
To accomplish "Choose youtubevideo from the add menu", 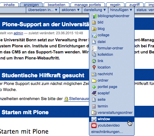I will point(112,126).
